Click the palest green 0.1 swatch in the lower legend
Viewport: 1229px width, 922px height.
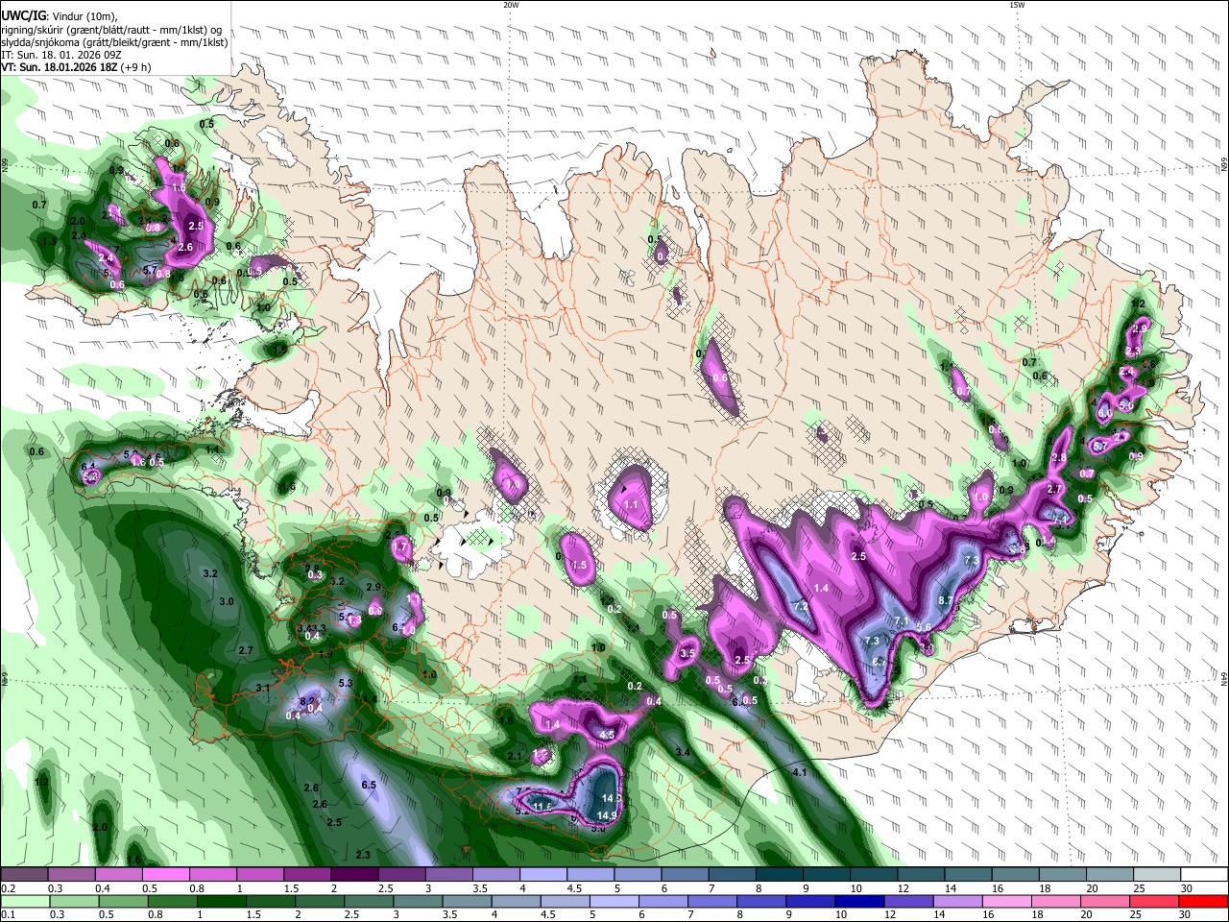pyautogui.click(x=24, y=901)
